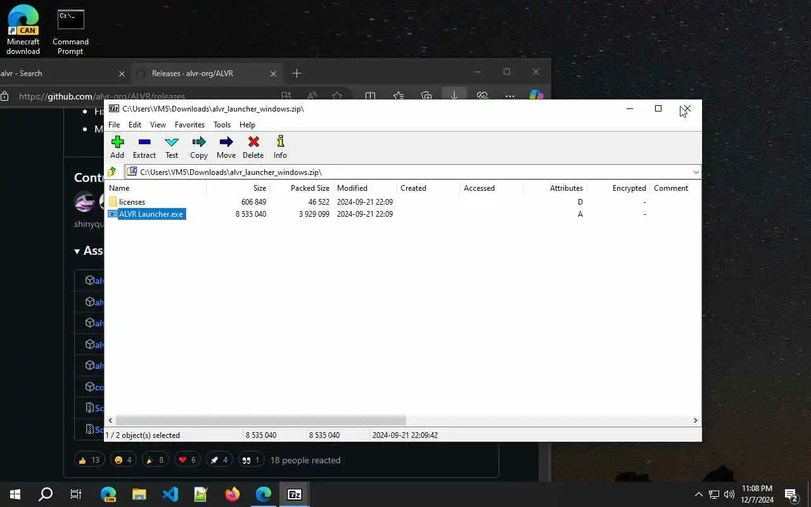Click the packed size value 3 929 099
This screenshot has width=811, height=507.
tap(314, 214)
